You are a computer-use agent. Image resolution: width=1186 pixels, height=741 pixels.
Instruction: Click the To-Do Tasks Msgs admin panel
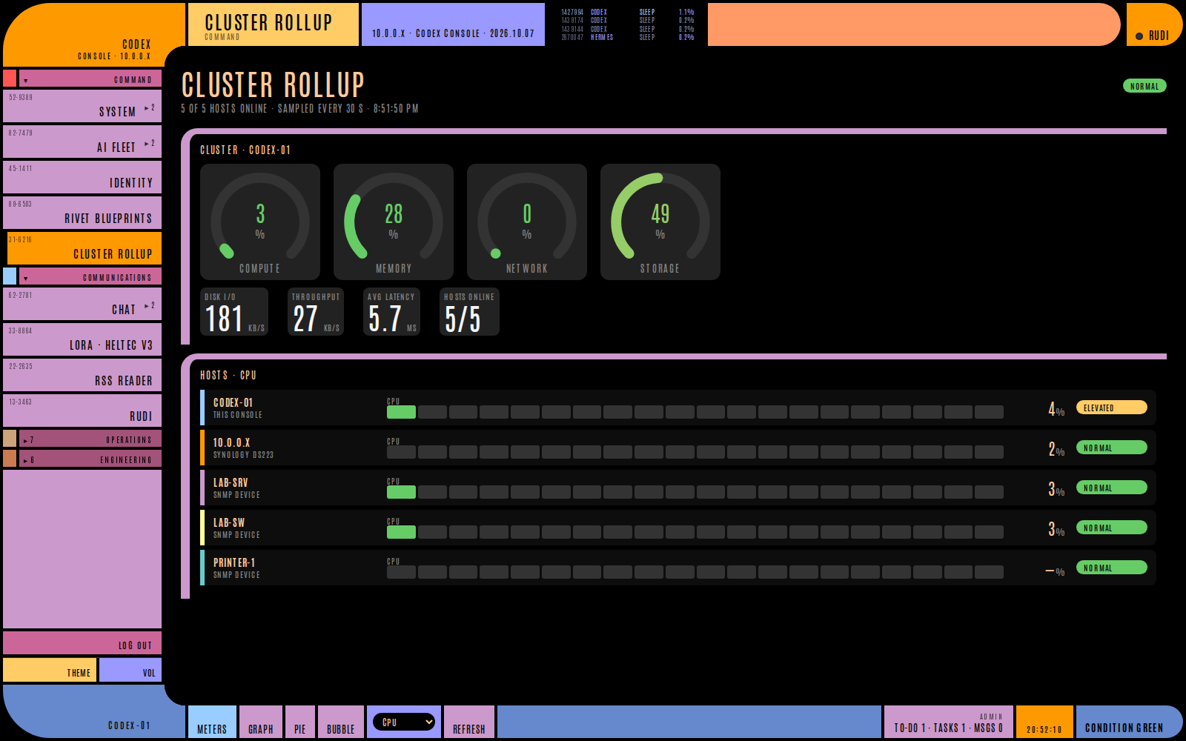[x=949, y=722]
